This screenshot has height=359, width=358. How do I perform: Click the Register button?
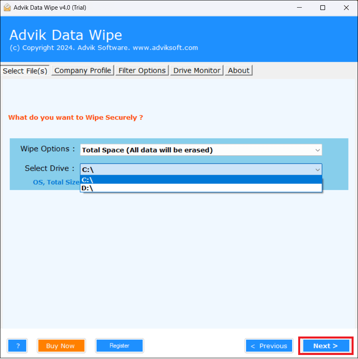[120, 346]
